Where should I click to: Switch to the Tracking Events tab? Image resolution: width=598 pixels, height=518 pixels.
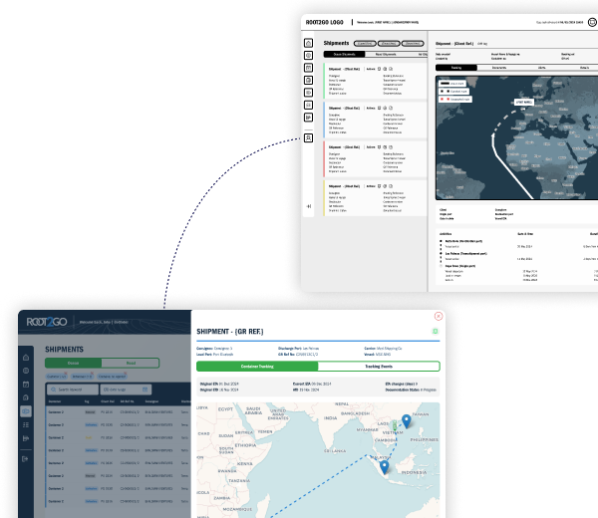pyautogui.click(x=379, y=367)
